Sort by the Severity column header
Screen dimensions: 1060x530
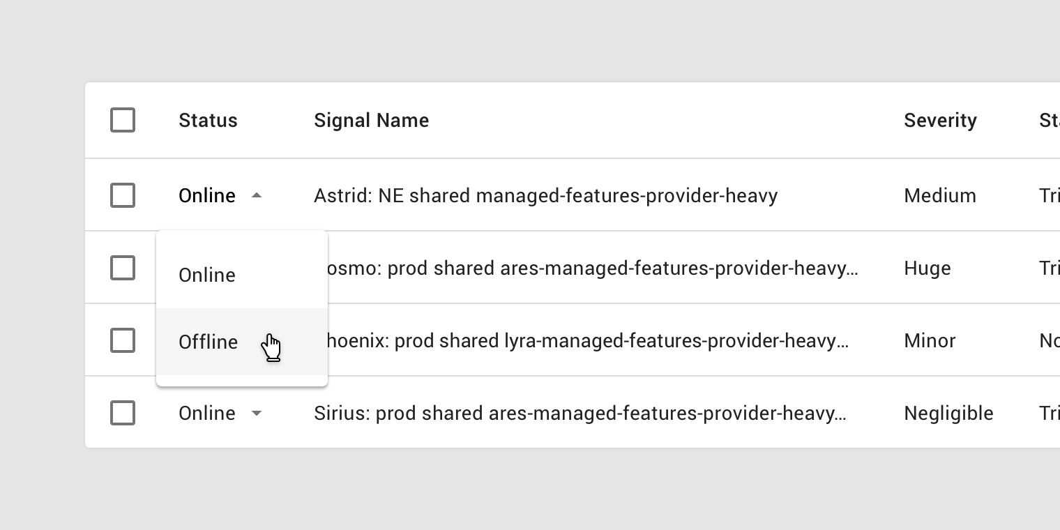pos(940,121)
